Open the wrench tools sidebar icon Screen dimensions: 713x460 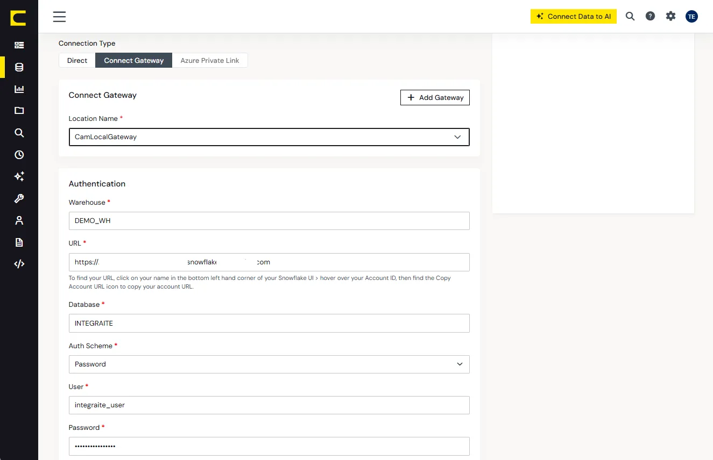19,198
